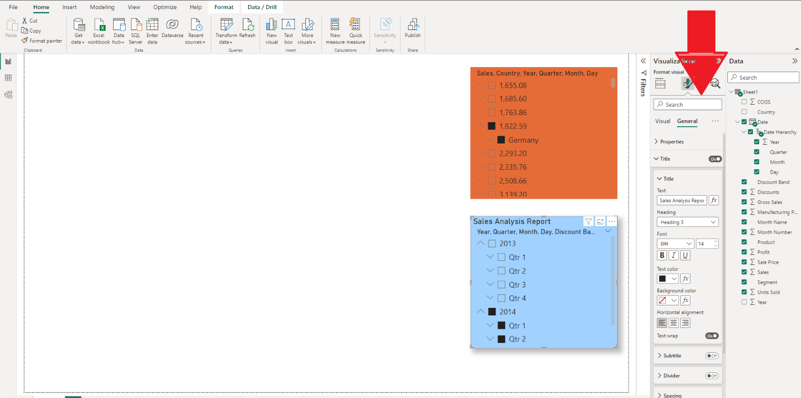Open the title Text color swatch
This screenshot has height=398, width=801.
coord(667,279)
